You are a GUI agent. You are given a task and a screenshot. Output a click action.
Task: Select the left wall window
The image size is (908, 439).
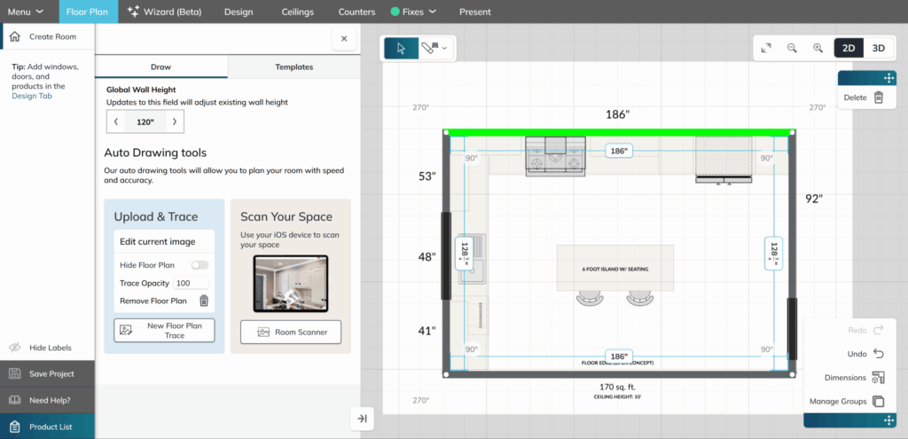click(446, 256)
